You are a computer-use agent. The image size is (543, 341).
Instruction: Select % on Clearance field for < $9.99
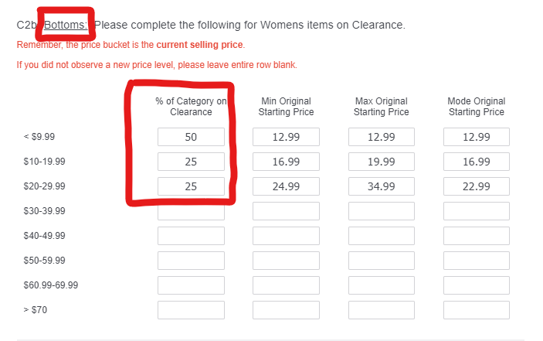click(x=191, y=137)
